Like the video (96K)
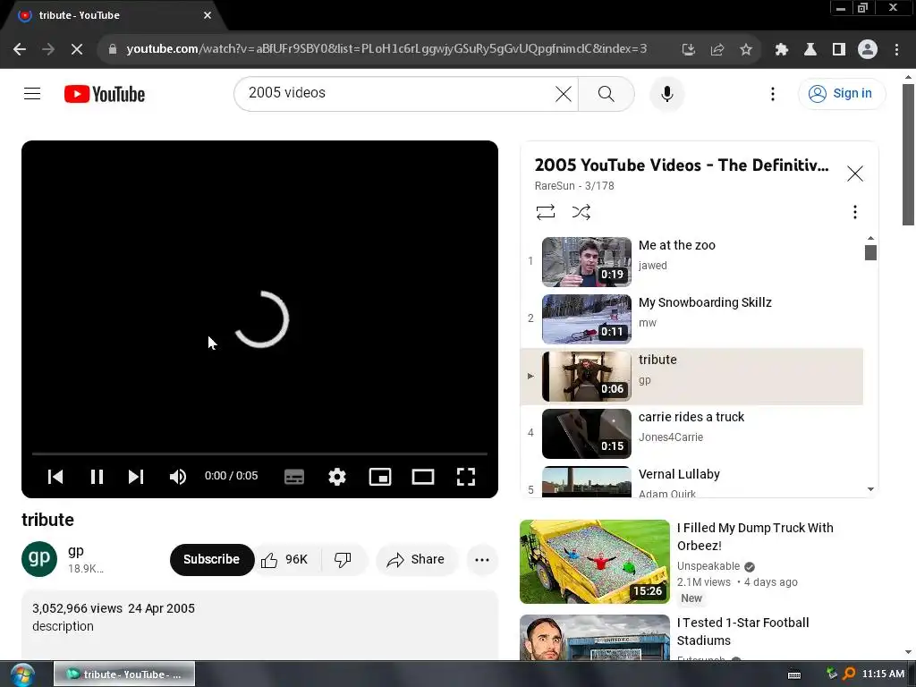The width and height of the screenshot is (916, 687). click(x=285, y=560)
